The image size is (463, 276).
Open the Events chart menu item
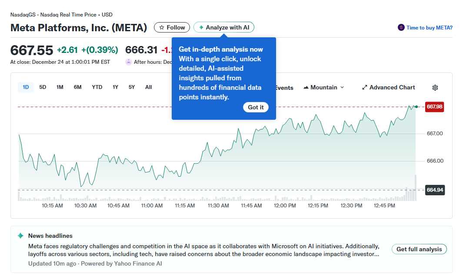click(283, 87)
